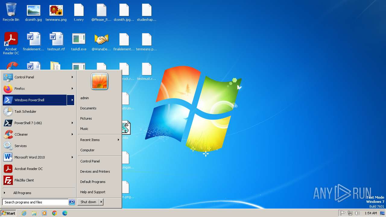Open tenmeans.png flower image icon
Screen dimensions: 386x217
pyautogui.click(x=56, y=12)
